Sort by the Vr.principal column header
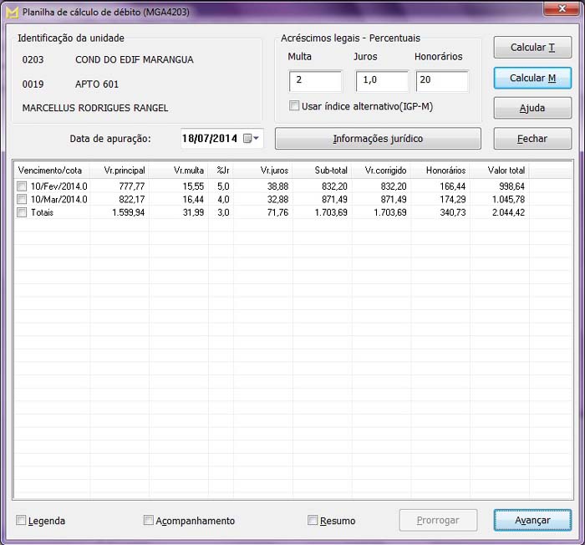 (x=120, y=171)
